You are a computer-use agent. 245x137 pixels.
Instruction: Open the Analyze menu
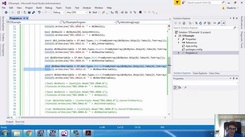(87, 8)
